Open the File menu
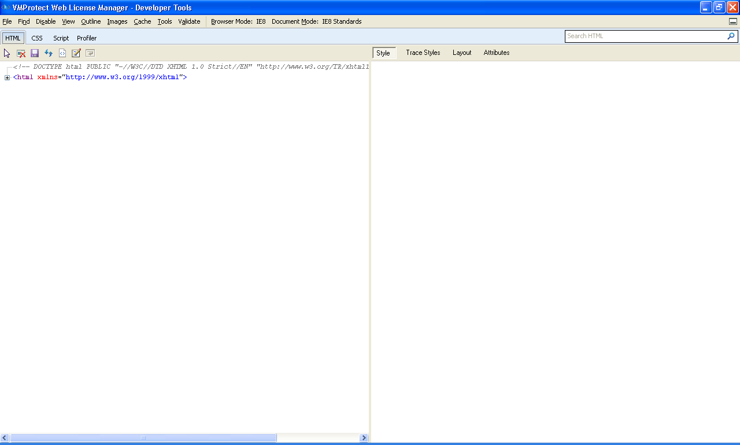The width and height of the screenshot is (740, 445). coord(7,21)
